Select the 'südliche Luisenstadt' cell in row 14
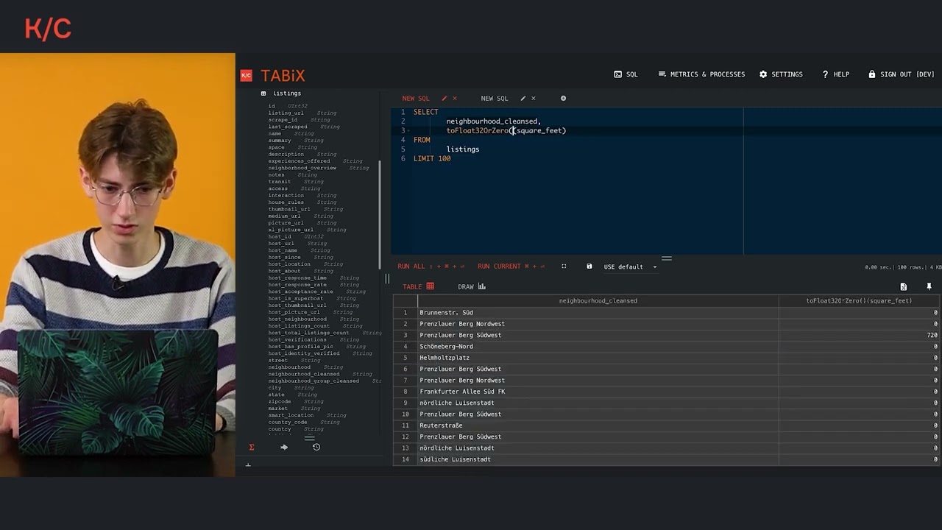 [598, 459]
